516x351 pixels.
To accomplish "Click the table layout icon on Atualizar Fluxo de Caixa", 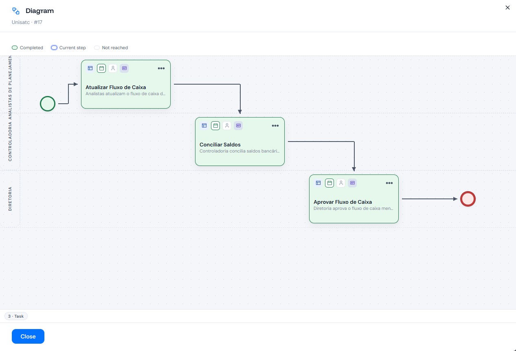I will [x=90, y=68].
